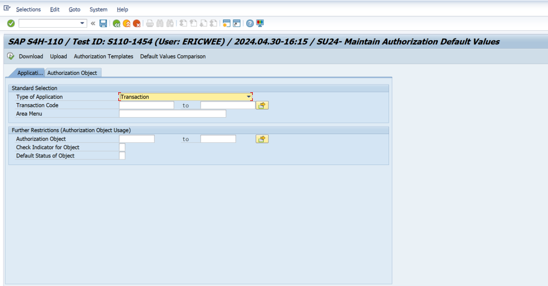Click the Execute clock icon beside Download

(11, 56)
